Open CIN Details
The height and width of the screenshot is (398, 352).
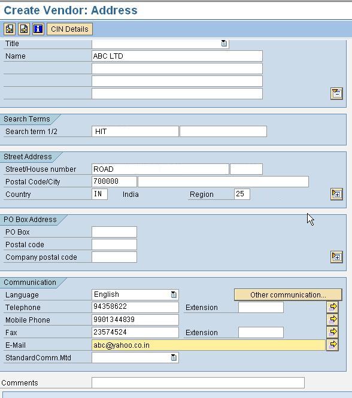tap(69, 29)
